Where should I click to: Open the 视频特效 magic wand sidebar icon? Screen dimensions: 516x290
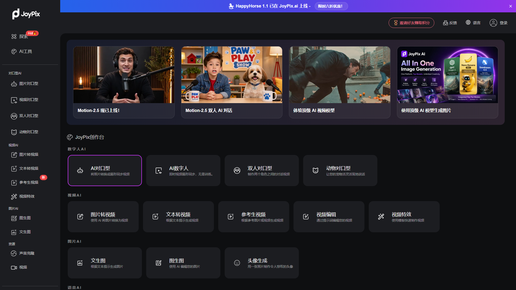pyautogui.click(x=14, y=197)
